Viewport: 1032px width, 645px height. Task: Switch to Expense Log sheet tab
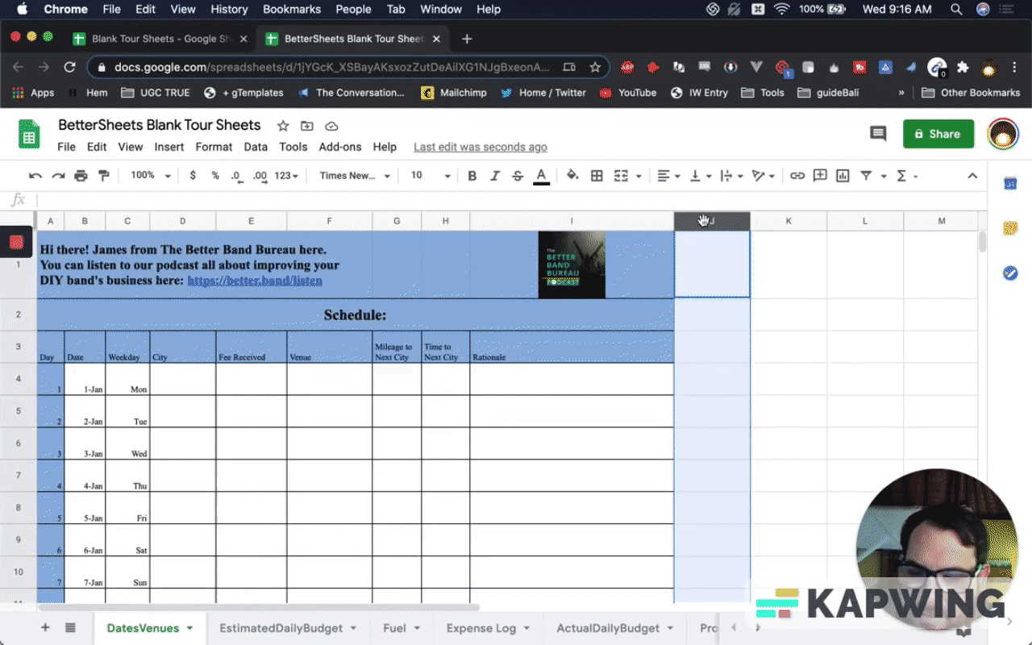coord(489,628)
